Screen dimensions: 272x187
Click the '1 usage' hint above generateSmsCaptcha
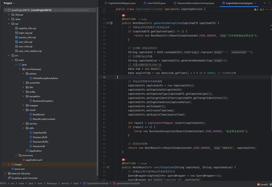142,19
